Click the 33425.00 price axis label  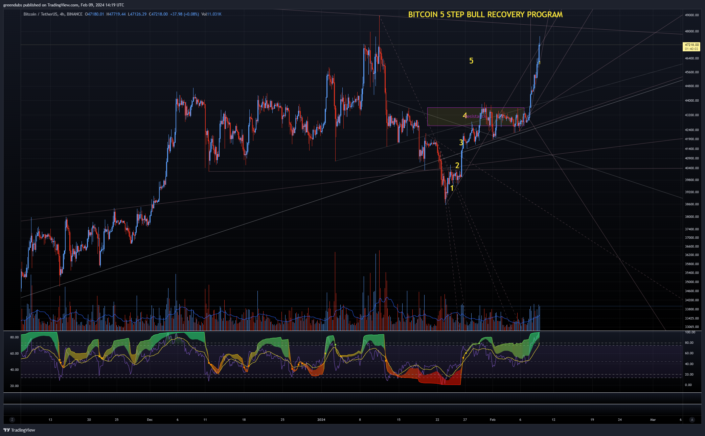click(x=692, y=318)
